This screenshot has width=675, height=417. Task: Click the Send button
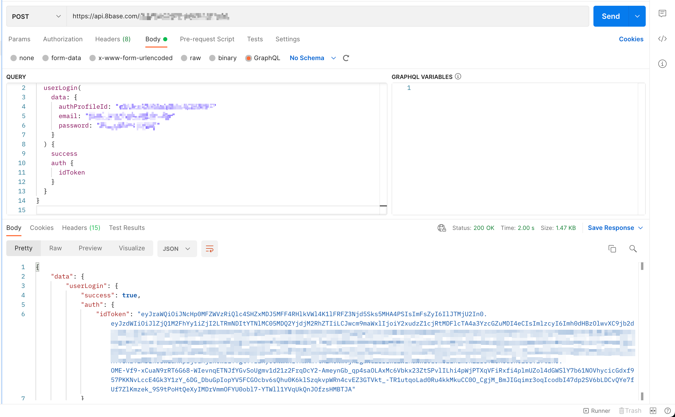pos(610,16)
